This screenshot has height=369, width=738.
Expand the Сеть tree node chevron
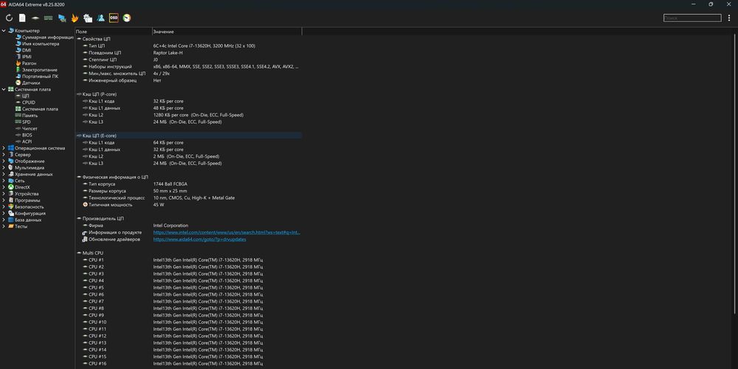[4, 180]
